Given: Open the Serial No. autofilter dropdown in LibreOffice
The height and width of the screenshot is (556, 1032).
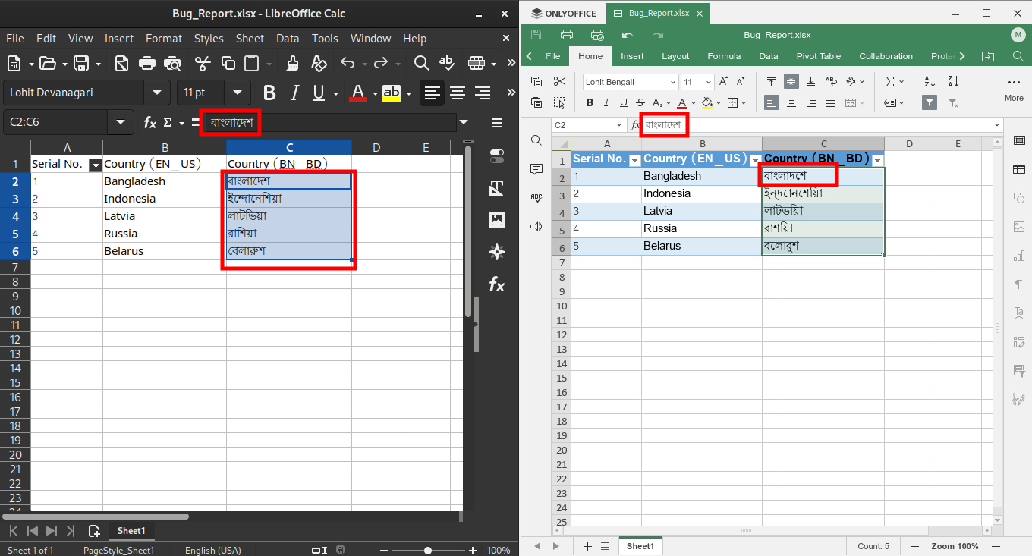Looking at the screenshot, I should click(x=96, y=165).
